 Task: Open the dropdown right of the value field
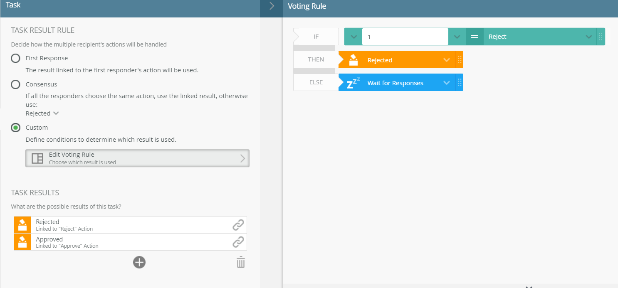pyautogui.click(x=457, y=37)
